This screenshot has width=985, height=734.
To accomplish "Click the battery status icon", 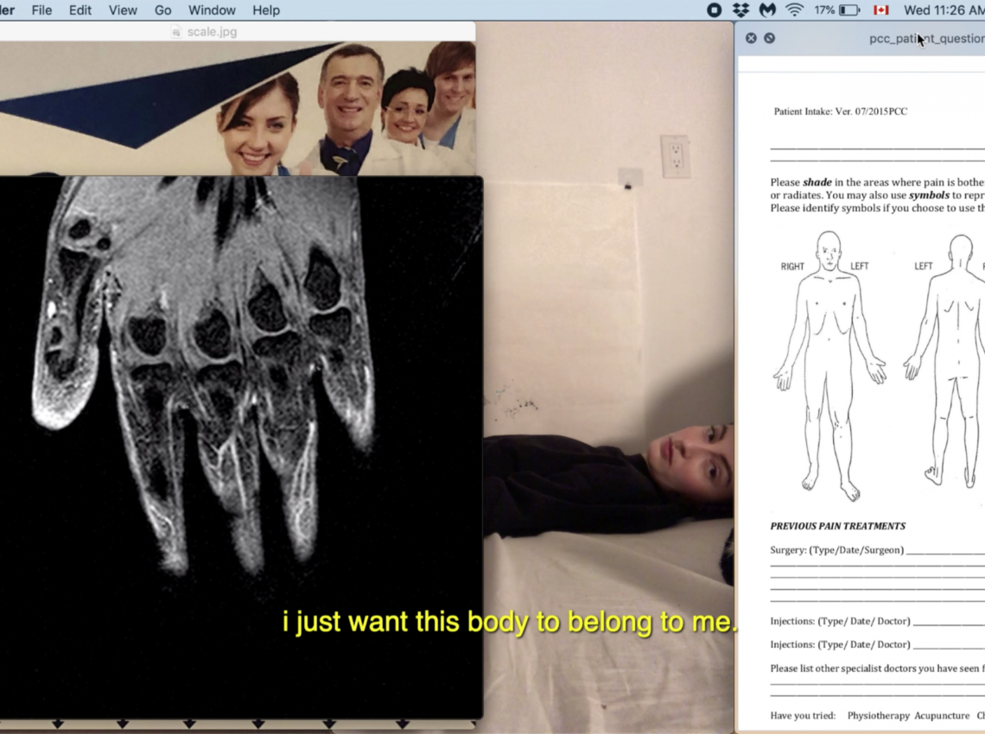I will point(848,10).
